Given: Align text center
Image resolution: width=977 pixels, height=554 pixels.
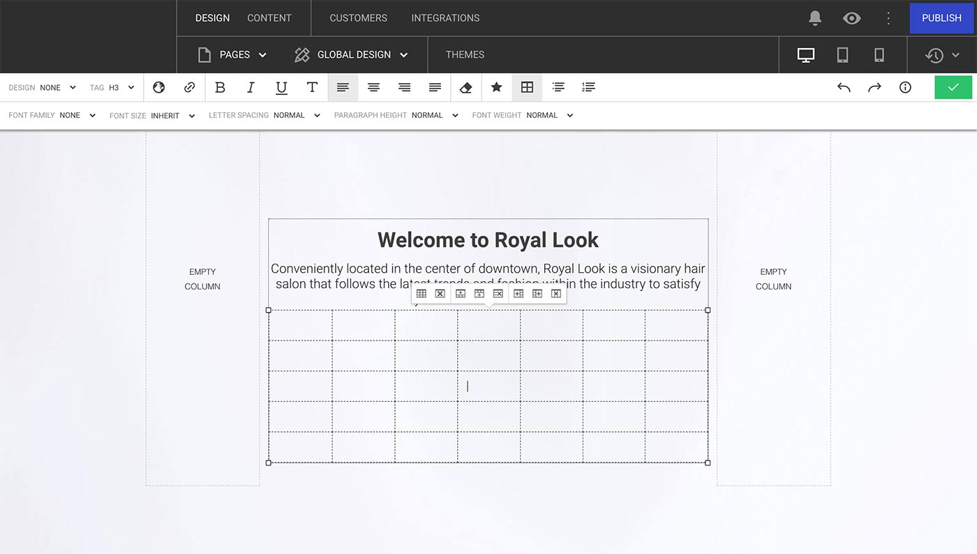Looking at the screenshot, I should (x=373, y=87).
